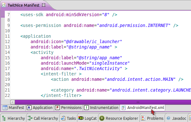191x122 pixels.
Task: Click the purple horizontal scrollbar thumb
Action: coord(103,102)
